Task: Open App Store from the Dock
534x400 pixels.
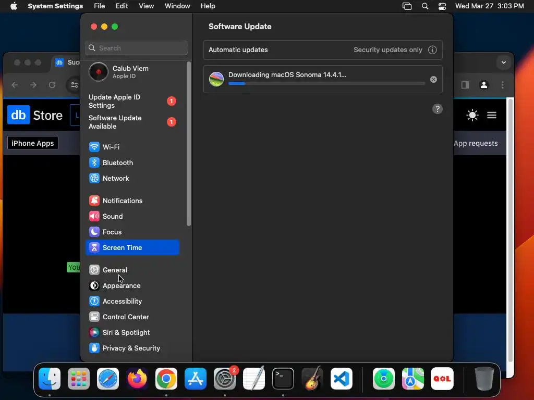Action: click(x=196, y=379)
